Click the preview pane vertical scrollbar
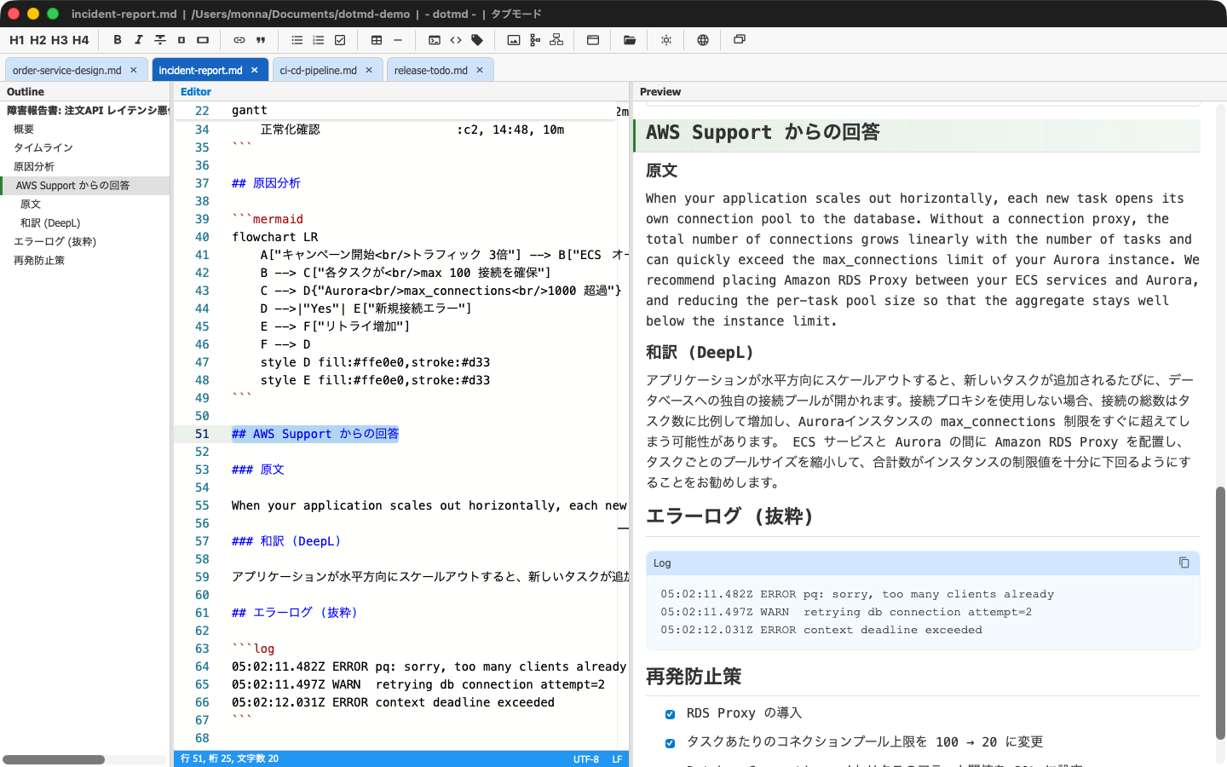Screen dimensions: 1227x767 (x=1220, y=613)
